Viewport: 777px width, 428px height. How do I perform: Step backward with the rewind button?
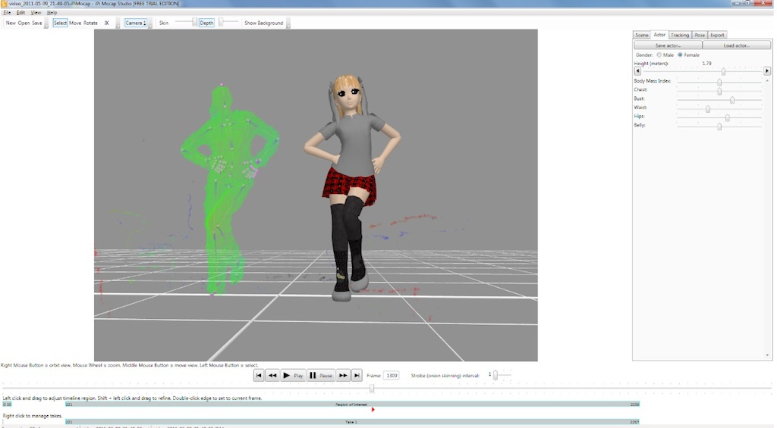272,376
